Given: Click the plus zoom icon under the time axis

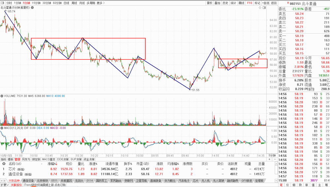Looking at the screenshot, I should click(269, 159).
